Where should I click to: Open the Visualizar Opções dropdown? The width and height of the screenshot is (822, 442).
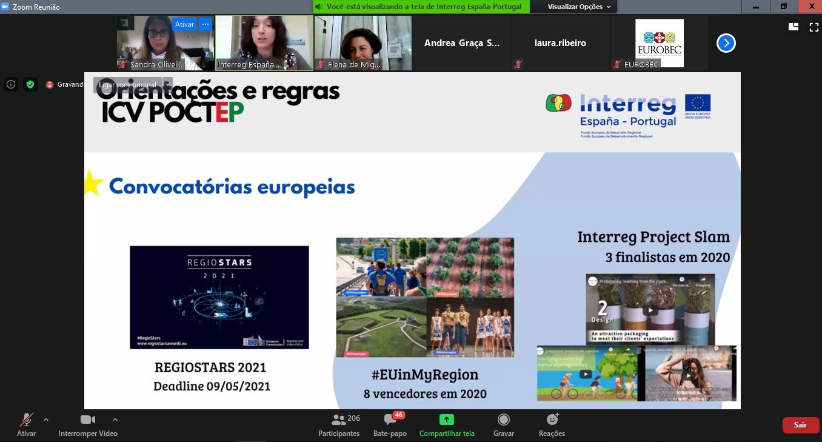pyautogui.click(x=580, y=7)
